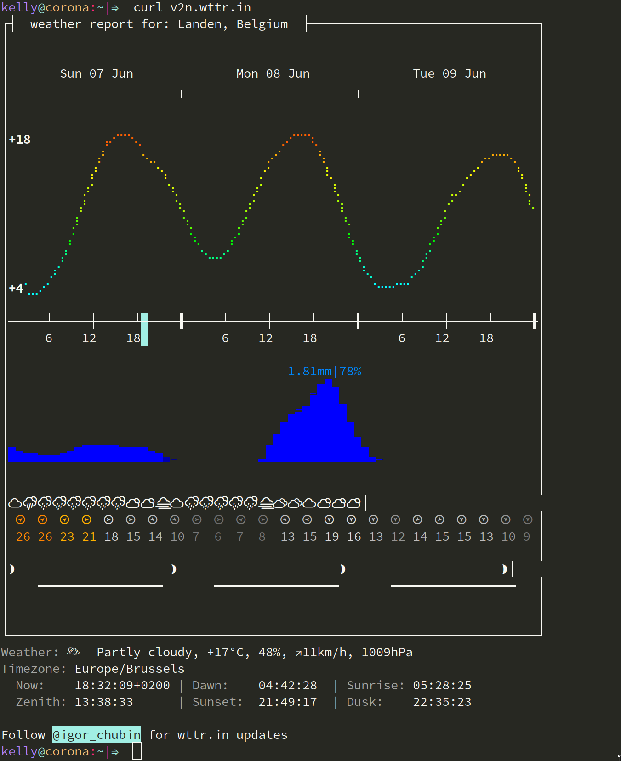This screenshot has height=761, width=621.
Task: Click the 'Partly cloudy, +17°C' summary text
Action: (x=173, y=652)
